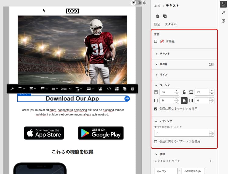The height and width of the screenshot is (174, 228).
Task: Click the マージン style property field
Action: click(166, 171)
